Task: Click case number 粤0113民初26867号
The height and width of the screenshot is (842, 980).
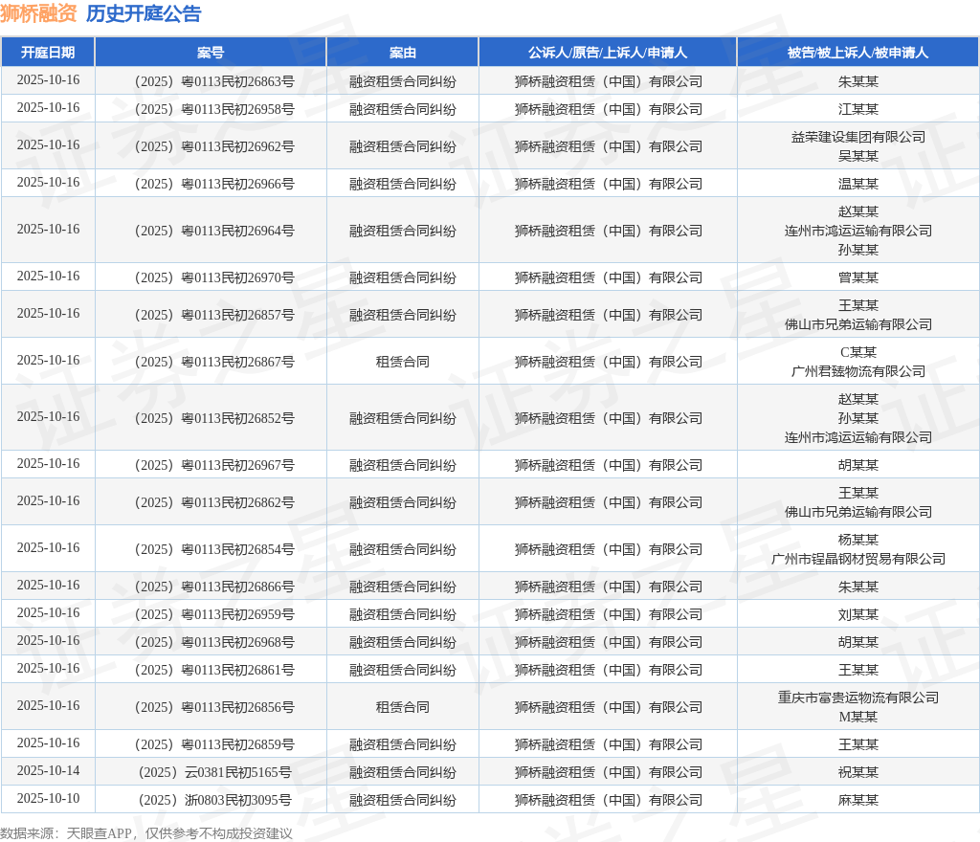Action: point(214,363)
